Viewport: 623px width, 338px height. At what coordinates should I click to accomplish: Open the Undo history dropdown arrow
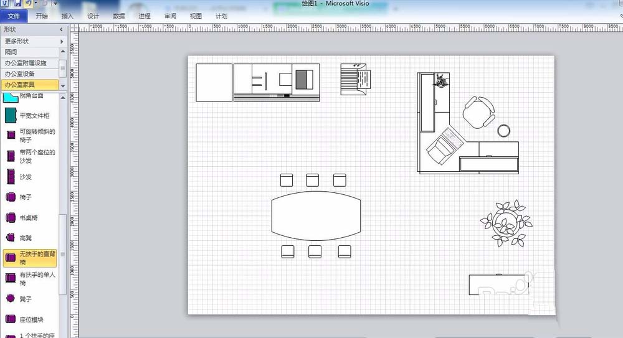[x=36, y=2]
